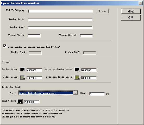Click the font Size pt field
This screenshot has width=144, height=125.
(x=97, y=94)
